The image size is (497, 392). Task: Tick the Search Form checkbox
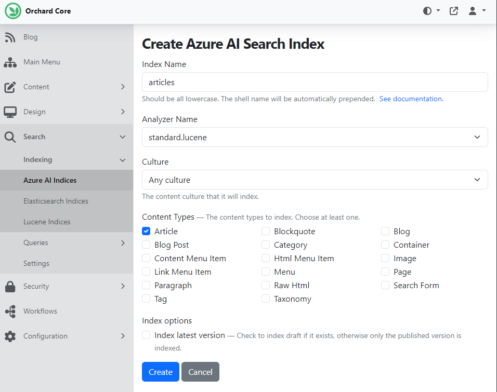[385, 285]
